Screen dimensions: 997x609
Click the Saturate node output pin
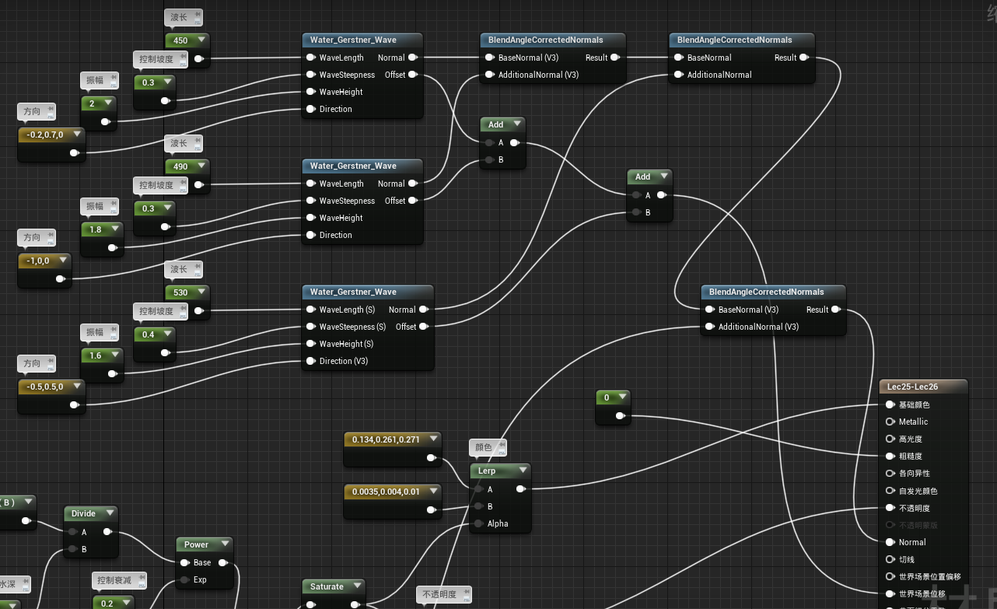[x=355, y=604]
